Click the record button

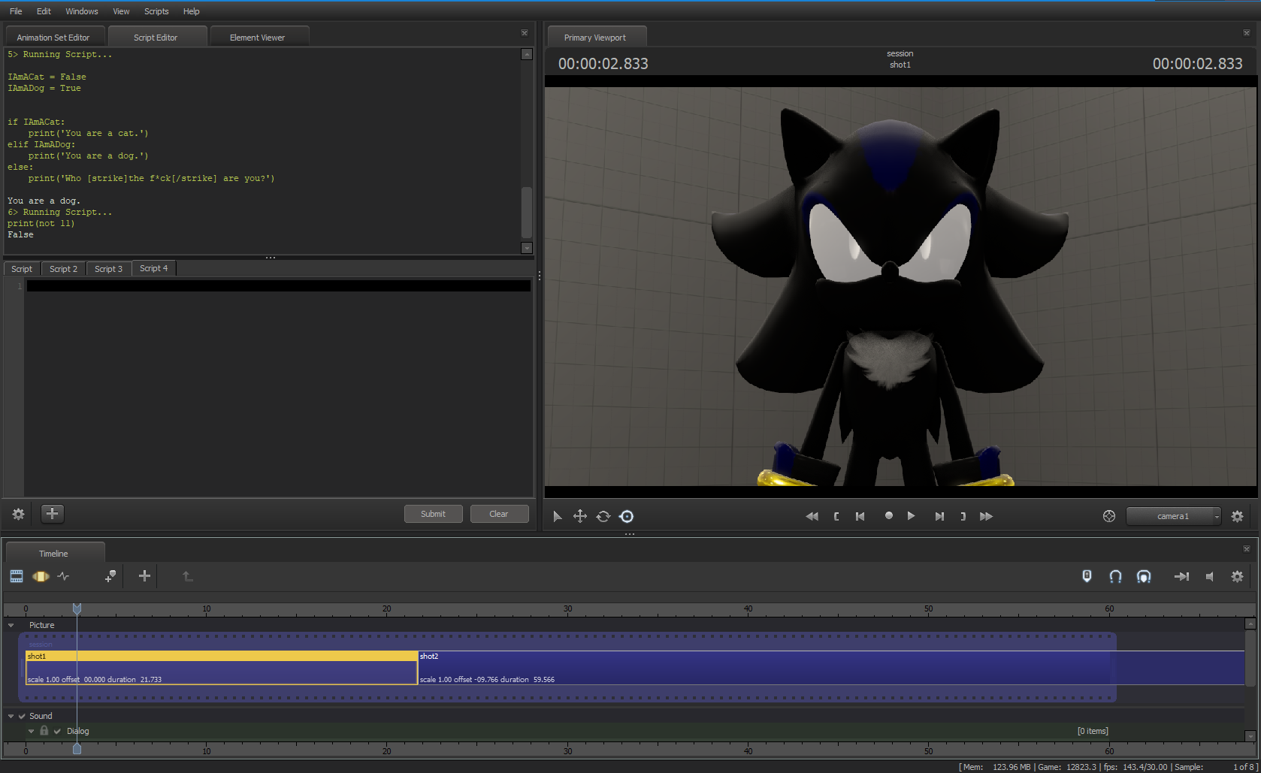[x=888, y=515]
